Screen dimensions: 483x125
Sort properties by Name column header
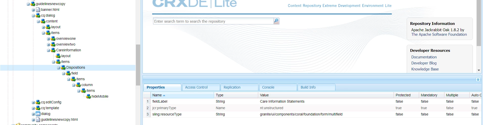tap(182, 95)
